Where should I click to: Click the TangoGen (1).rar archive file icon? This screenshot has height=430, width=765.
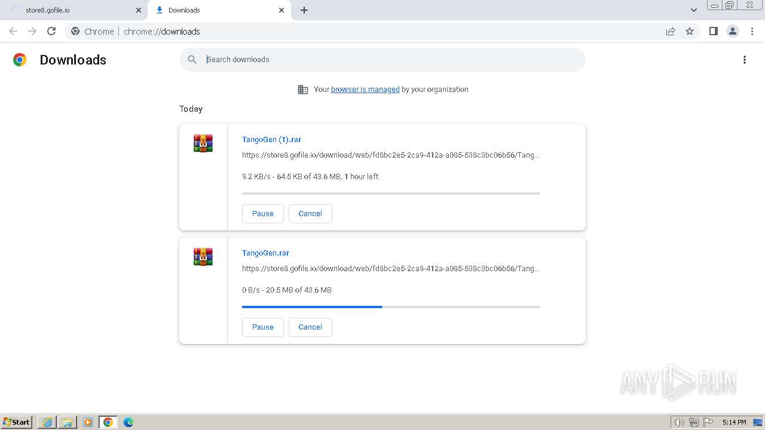tap(203, 143)
